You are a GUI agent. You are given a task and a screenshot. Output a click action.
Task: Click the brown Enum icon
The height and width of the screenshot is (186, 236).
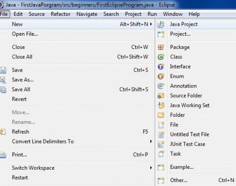click(x=161, y=76)
